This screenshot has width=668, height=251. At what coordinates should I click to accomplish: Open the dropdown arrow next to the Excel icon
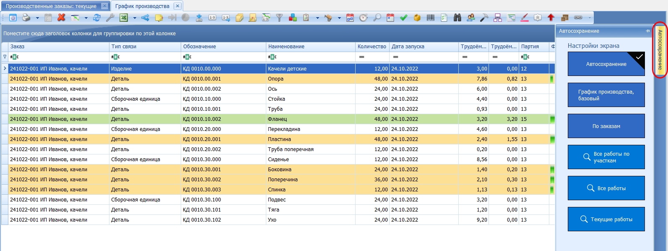click(x=135, y=18)
